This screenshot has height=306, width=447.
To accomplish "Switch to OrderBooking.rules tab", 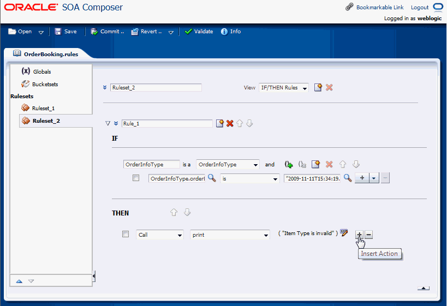I will [46, 54].
